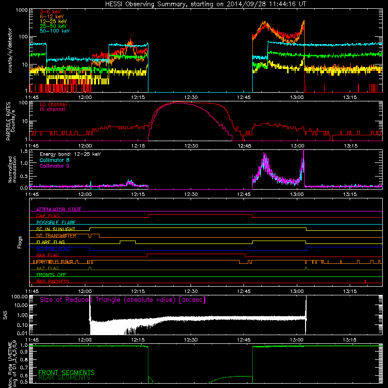Click the 'Flags' panel axis label
Screen dimensions: 388x388
tap(20, 242)
